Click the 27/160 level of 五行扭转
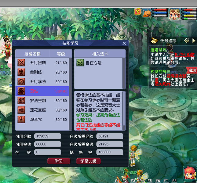 pos(61,63)
